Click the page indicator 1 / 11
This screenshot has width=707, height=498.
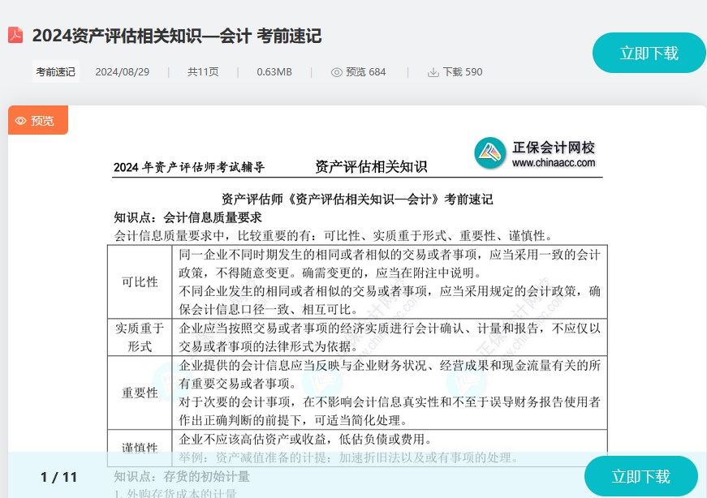(58, 477)
